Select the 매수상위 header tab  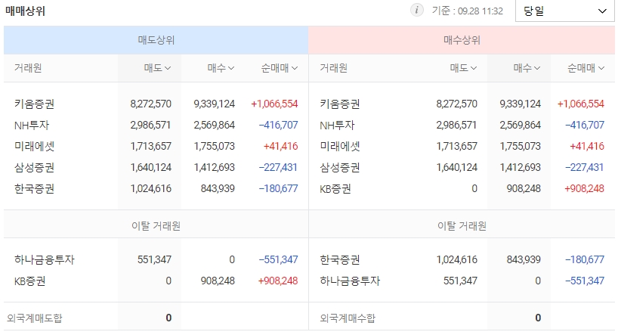(x=462, y=40)
